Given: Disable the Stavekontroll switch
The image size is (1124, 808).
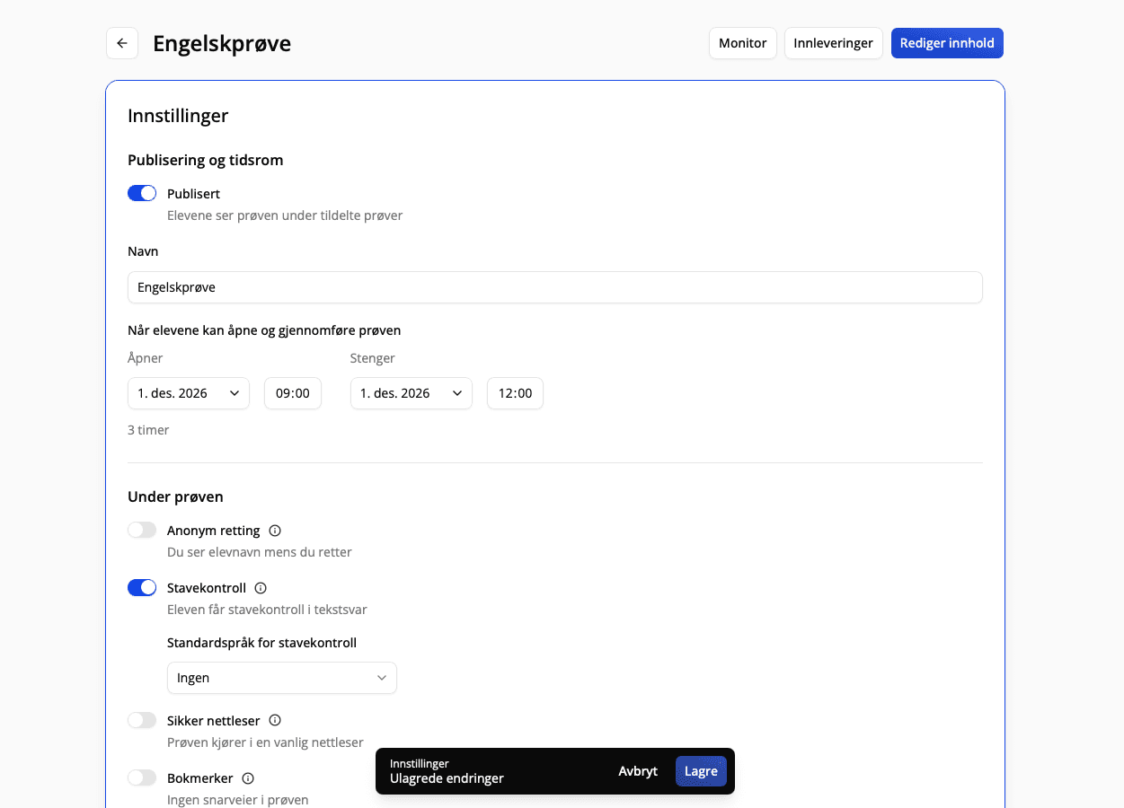Looking at the screenshot, I should [x=142, y=587].
